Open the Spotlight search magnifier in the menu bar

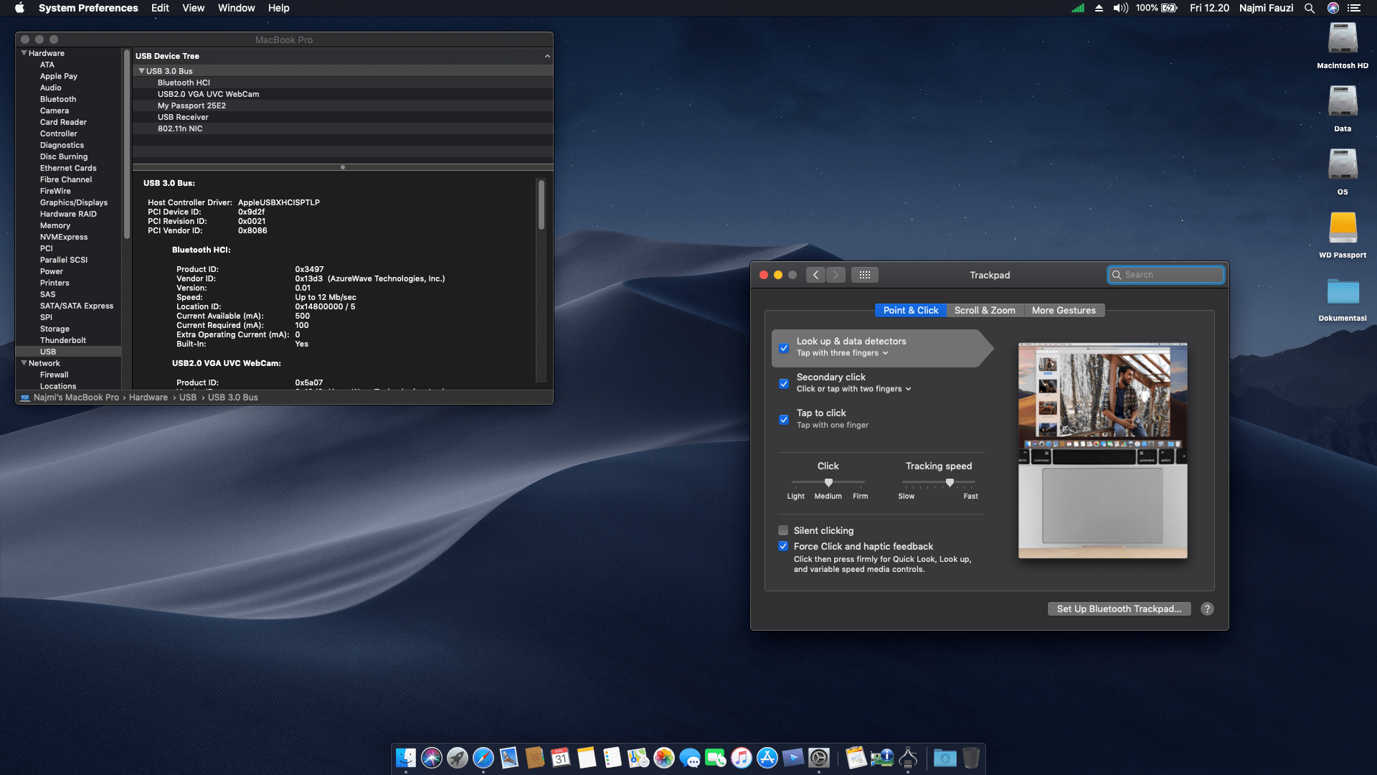coord(1309,8)
